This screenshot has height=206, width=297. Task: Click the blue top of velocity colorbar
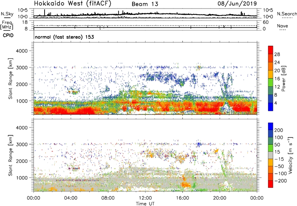tap(271, 126)
